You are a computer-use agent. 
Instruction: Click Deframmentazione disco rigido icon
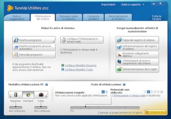click(x=119, y=69)
